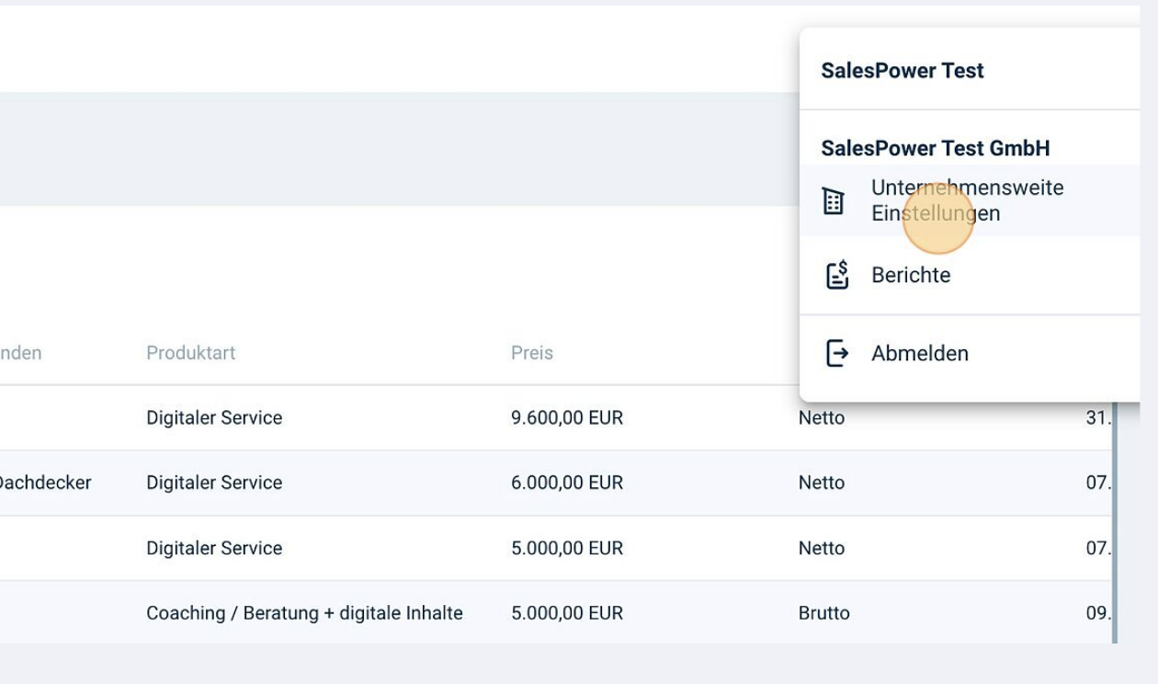The image size is (1158, 684).
Task: Click the 6.000,00 EUR price cell
Action: point(567,483)
